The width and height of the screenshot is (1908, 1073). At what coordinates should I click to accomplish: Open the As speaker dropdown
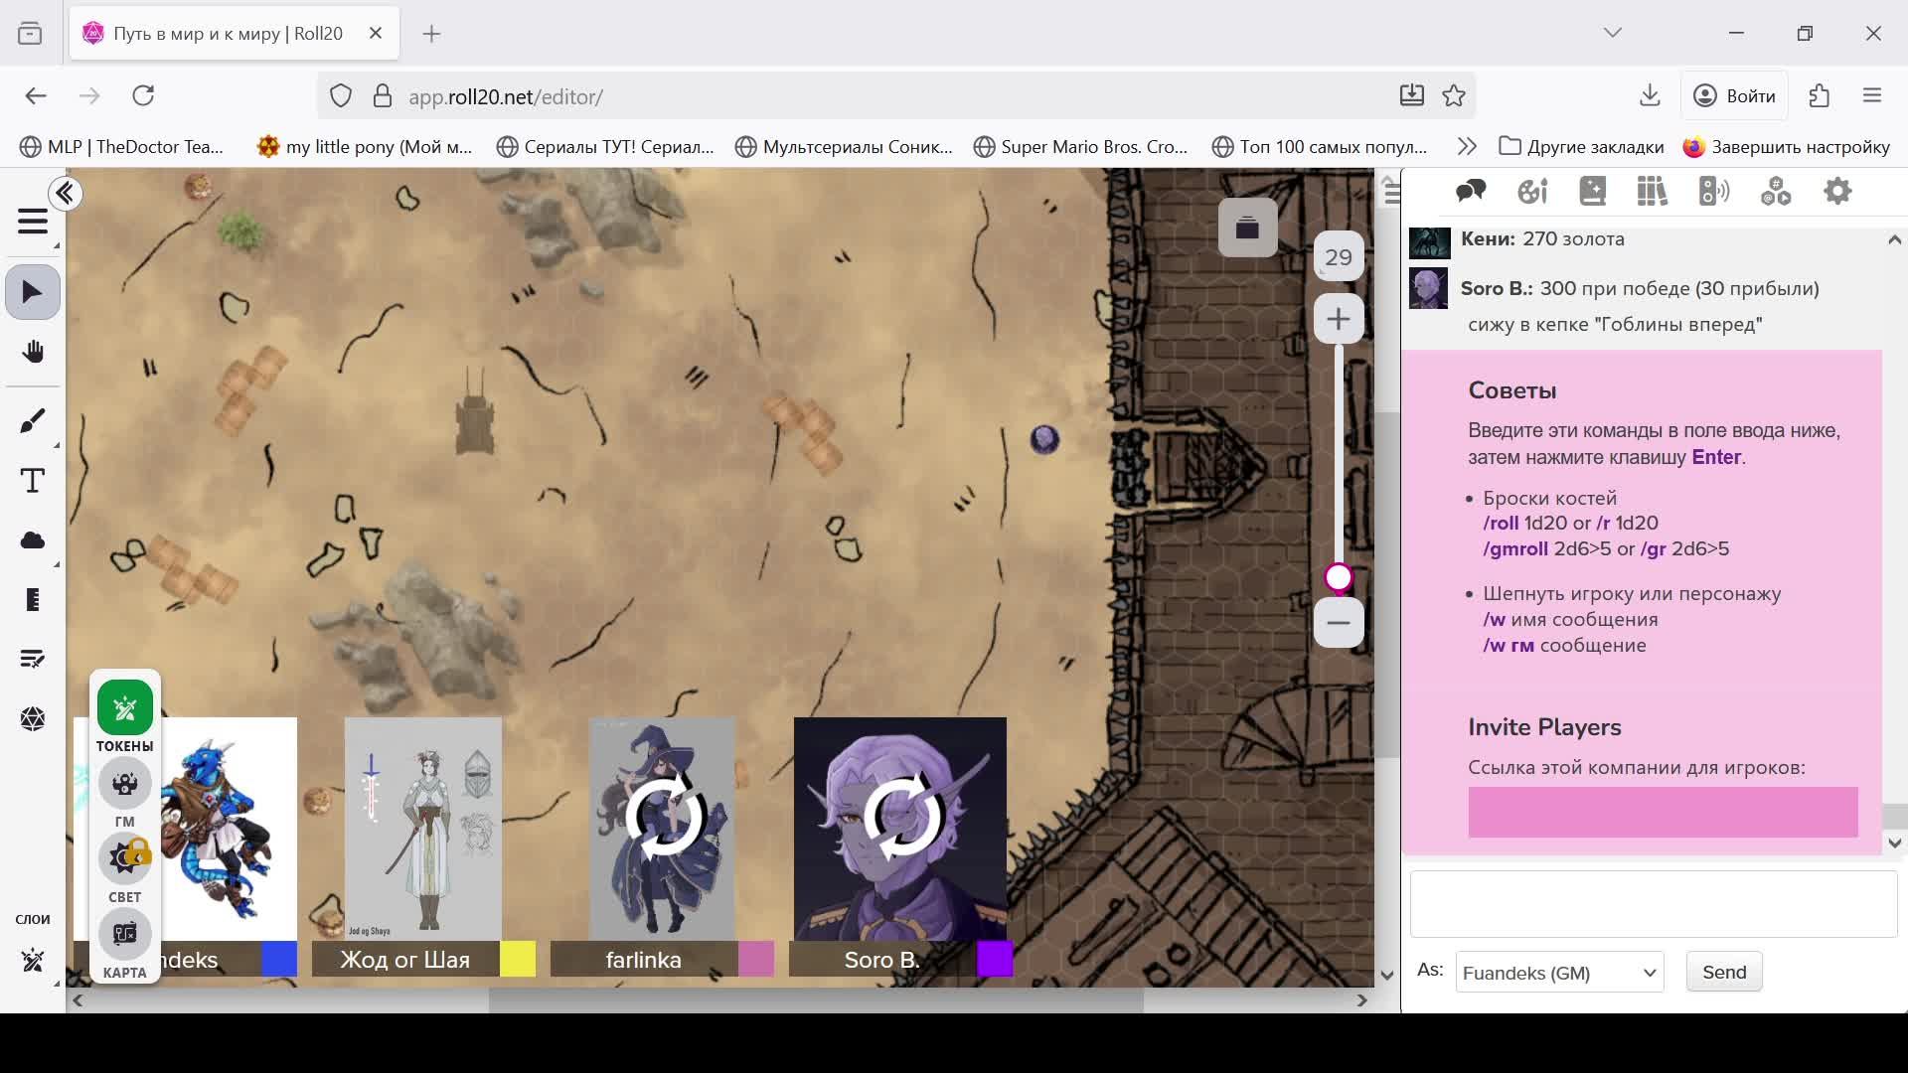coord(1558,973)
